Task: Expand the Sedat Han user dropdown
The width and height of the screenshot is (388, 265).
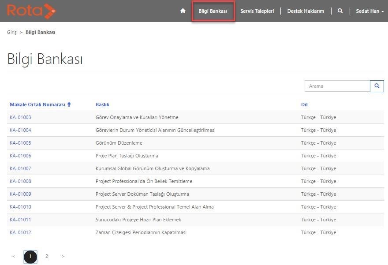Action: click(x=370, y=11)
